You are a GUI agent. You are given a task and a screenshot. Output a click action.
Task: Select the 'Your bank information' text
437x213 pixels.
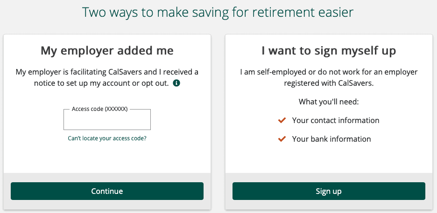(331, 139)
